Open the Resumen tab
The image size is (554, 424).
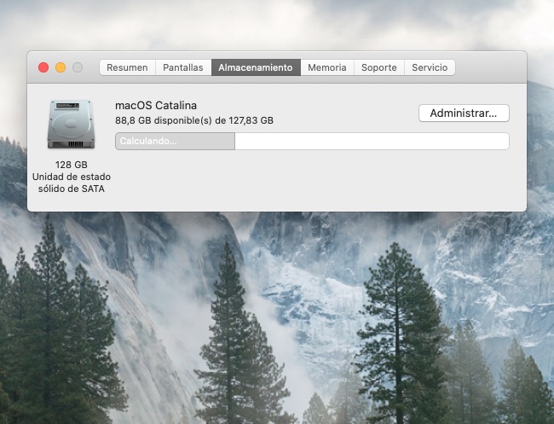127,67
